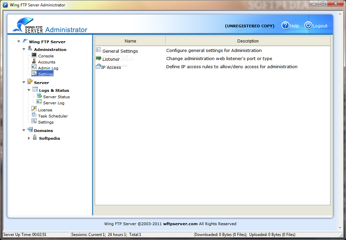Click the Domains branch label
346x240 pixels.
pos(44,131)
